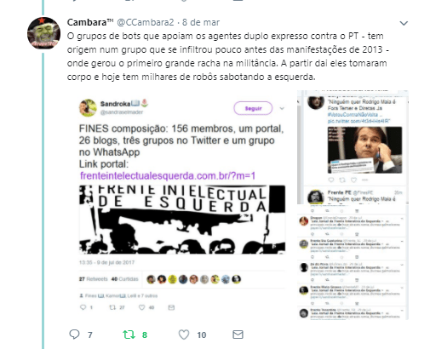Click the heart icon inside Sandroka's embedded tweet
The width and height of the screenshot is (430, 349).
click(141, 307)
